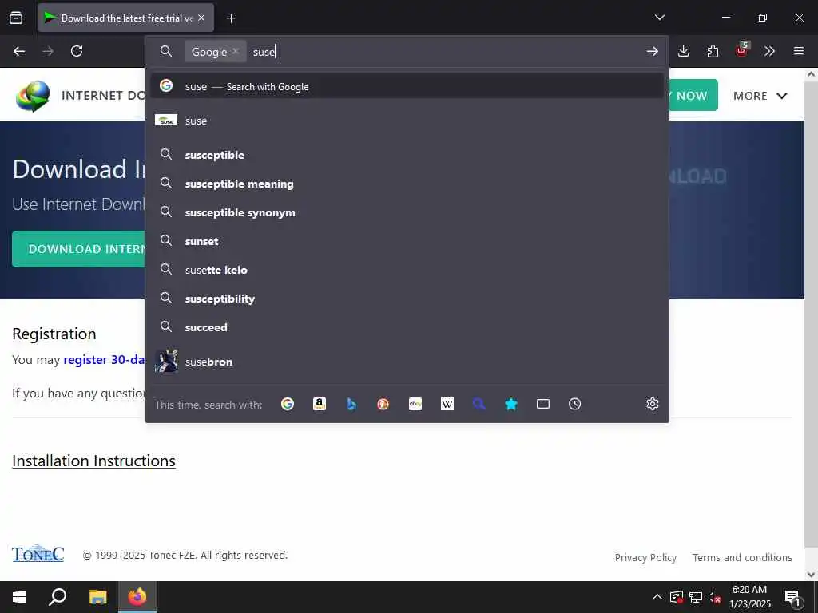This screenshot has width=818, height=613.
Task: Open the Extensions puzzle icon
Action: click(713, 51)
